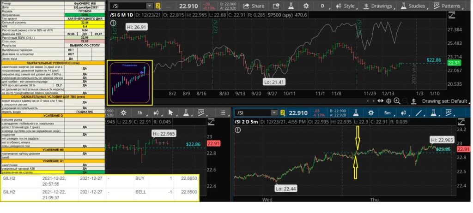Click yellow link number 2 in top chart
Viewport: 473px width, 213px height.
(158, 6)
